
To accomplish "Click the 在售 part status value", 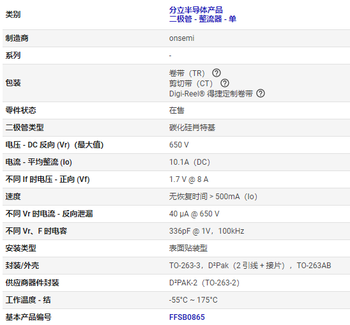I will pos(176,110).
